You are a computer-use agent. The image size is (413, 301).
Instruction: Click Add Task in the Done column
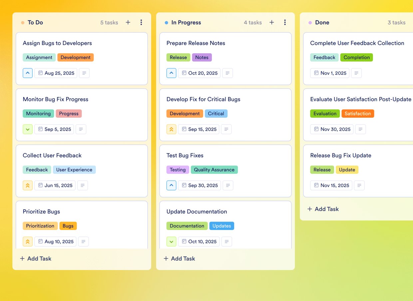tap(323, 209)
